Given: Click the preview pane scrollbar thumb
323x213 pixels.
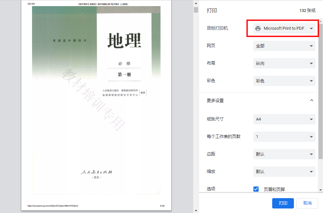Looking at the screenshot, I should point(196,10).
